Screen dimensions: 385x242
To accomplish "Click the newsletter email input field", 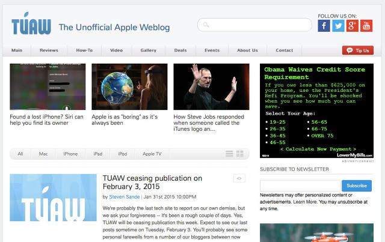I will [300, 186].
